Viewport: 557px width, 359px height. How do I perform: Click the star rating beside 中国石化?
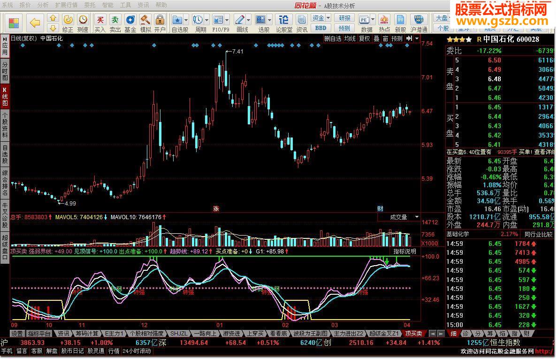pyautogui.click(x=459, y=39)
